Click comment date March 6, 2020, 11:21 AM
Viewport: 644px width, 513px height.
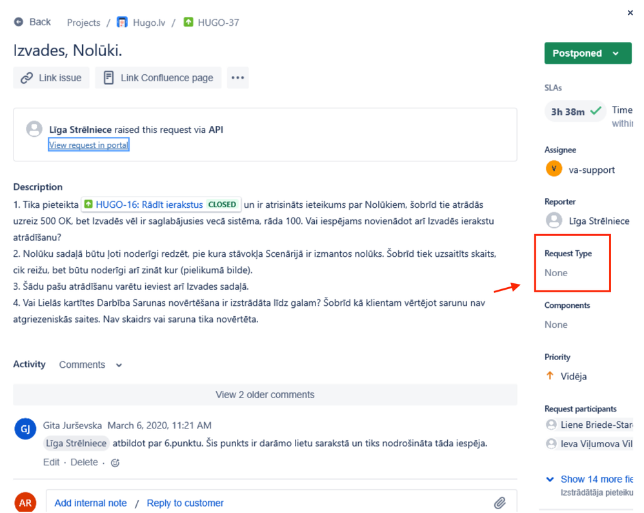click(x=159, y=425)
